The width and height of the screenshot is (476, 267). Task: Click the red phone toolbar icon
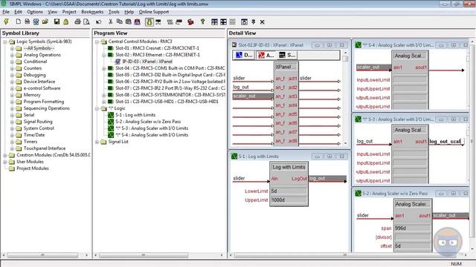[190, 22]
